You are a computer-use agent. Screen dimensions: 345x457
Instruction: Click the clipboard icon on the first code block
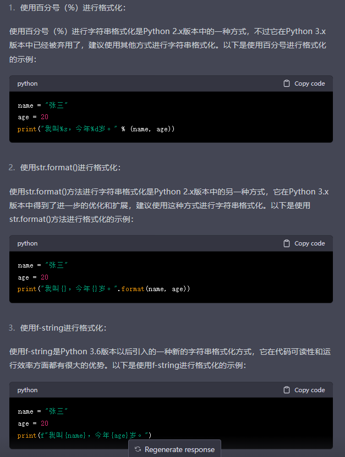287,83
